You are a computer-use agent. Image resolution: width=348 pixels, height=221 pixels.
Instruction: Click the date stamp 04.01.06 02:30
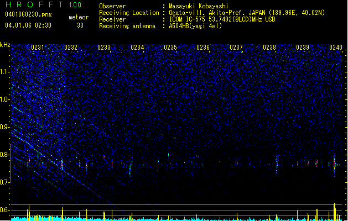coord(28,25)
